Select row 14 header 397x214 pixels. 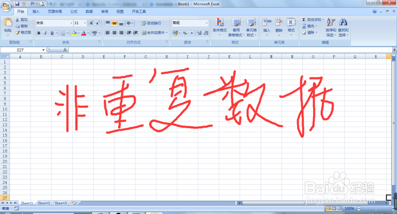pos(5,130)
